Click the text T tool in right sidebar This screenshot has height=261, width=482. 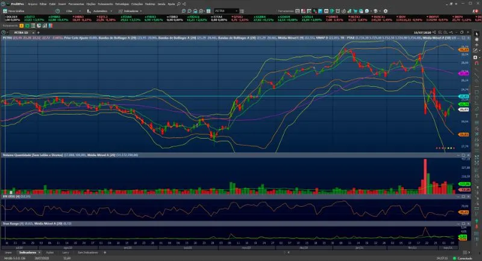477,116
